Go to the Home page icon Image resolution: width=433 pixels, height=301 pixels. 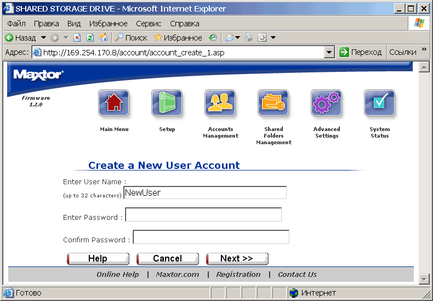[104, 37]
